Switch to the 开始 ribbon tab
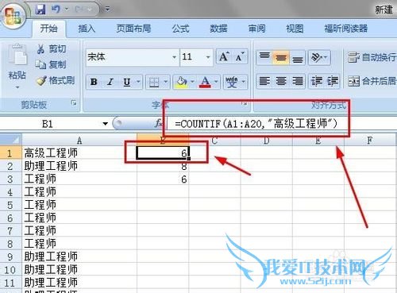Screen dimensions: 397x293 point(48,29)
